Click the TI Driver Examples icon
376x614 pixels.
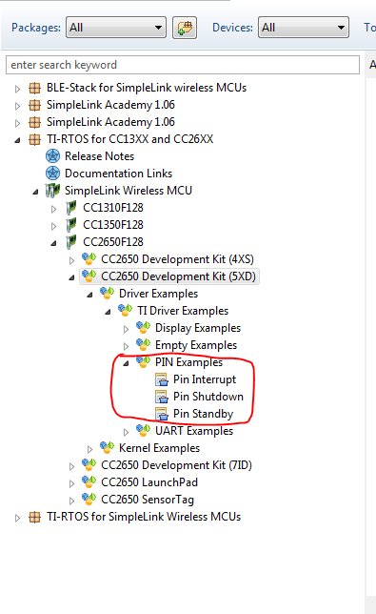125,311
